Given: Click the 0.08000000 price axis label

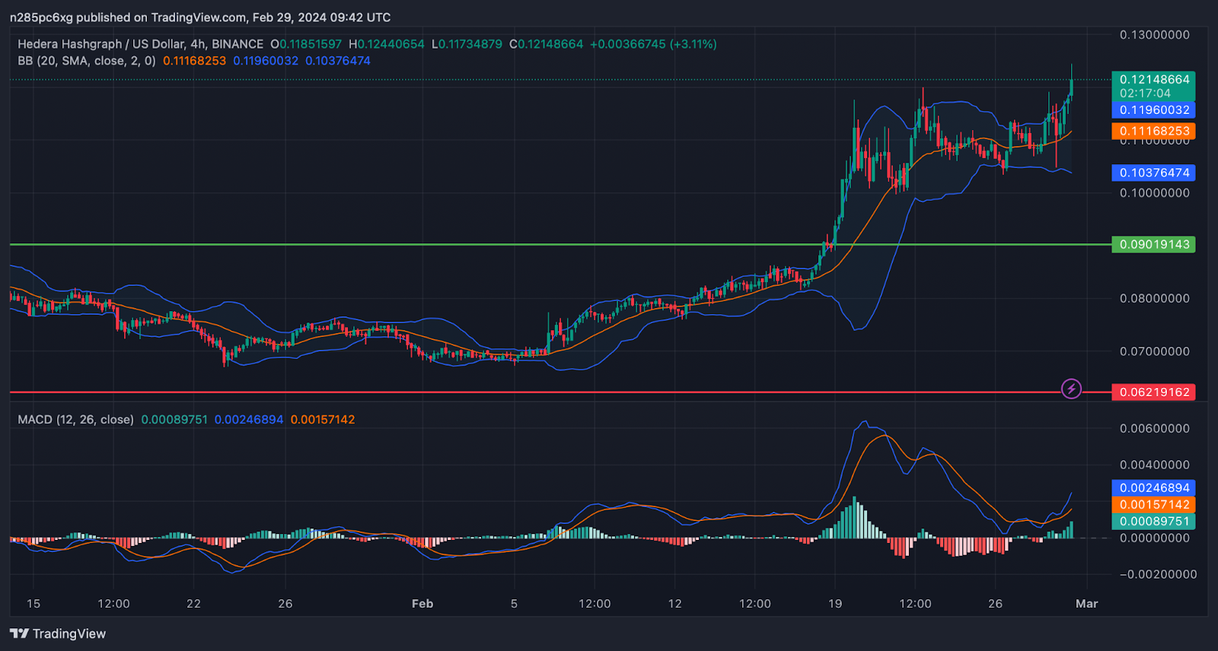Looking at the screenshot, I should [x=1154, y=298].
